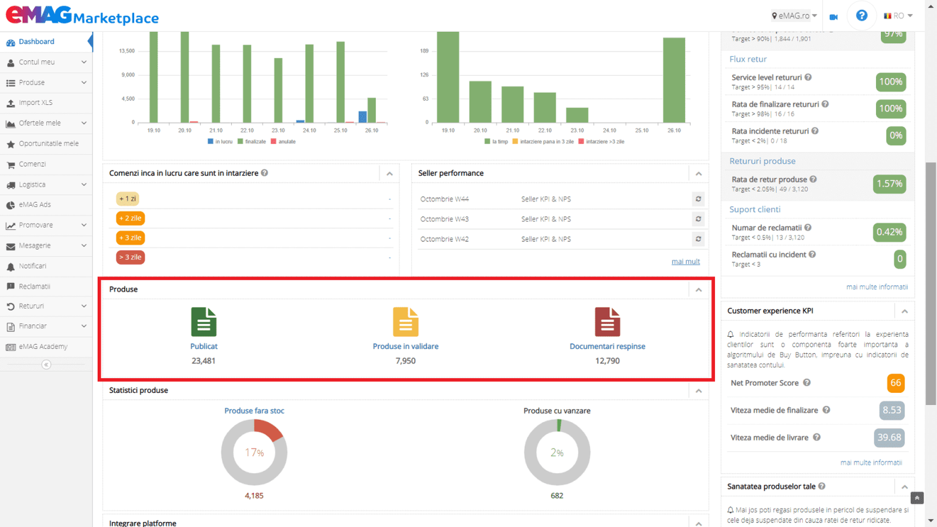Image resolution: width=937 pixels, height=527 pixels.
Task: Click the video camera icon in header
Action: coord(833,16)
